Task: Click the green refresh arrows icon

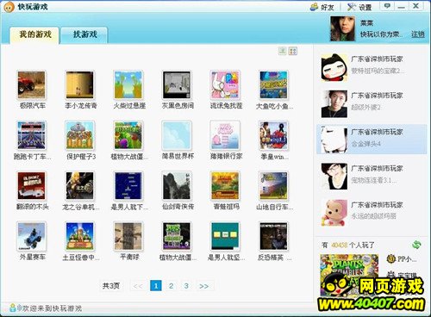Action: pos(416,245)
